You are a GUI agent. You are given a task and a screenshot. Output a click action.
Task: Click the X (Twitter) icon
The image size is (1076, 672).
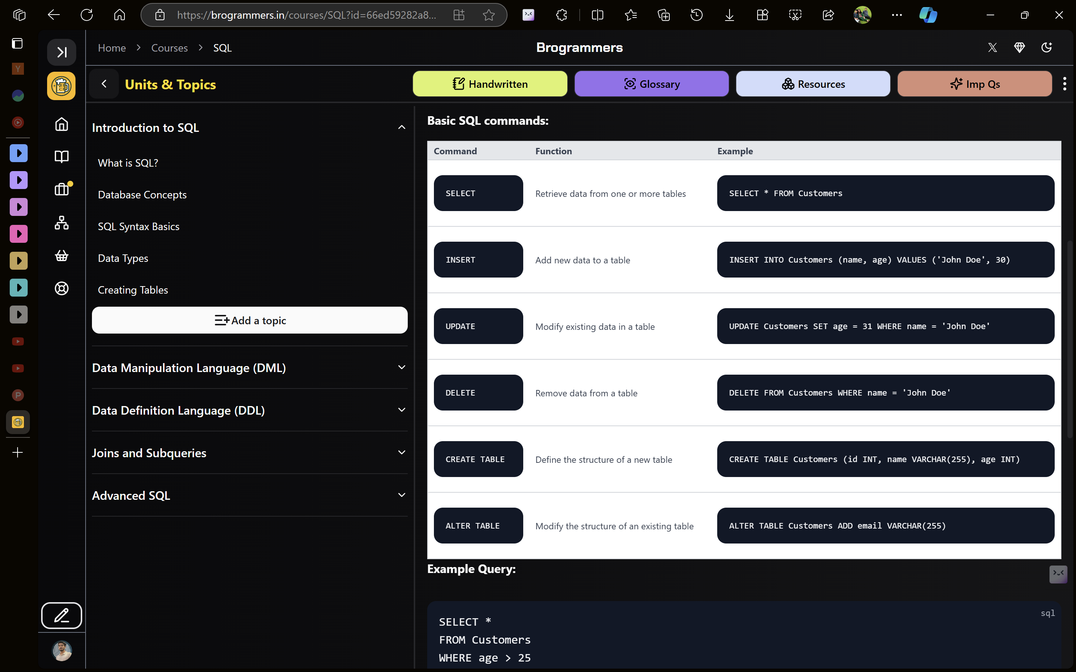click(992, 47)
